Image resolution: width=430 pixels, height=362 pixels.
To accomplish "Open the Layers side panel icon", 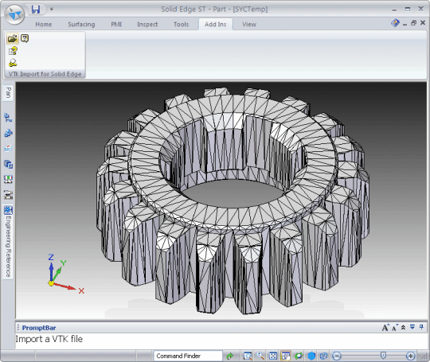I will click(8, 149).
